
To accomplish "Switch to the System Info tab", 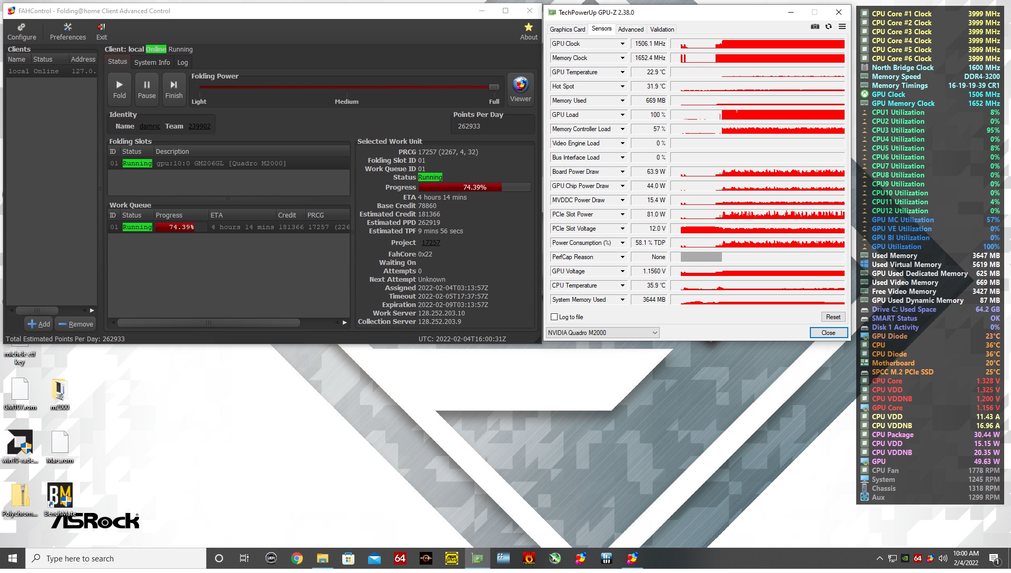I will pyautogui.click(x=152, y=62).
